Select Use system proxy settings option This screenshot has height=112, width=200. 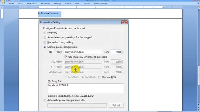click(x=45, y=42)
